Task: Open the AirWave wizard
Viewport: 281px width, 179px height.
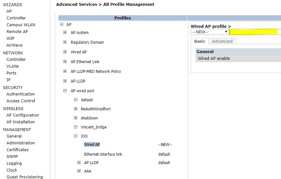Action: [x=15, y=45]
